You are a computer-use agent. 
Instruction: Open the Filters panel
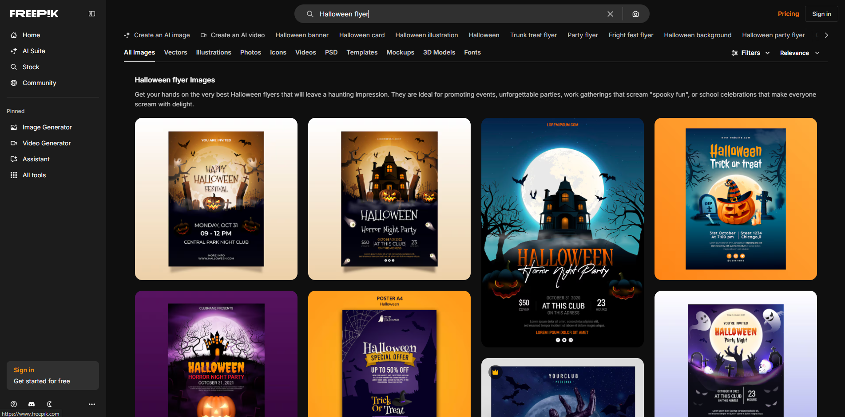tap(750, 53)
